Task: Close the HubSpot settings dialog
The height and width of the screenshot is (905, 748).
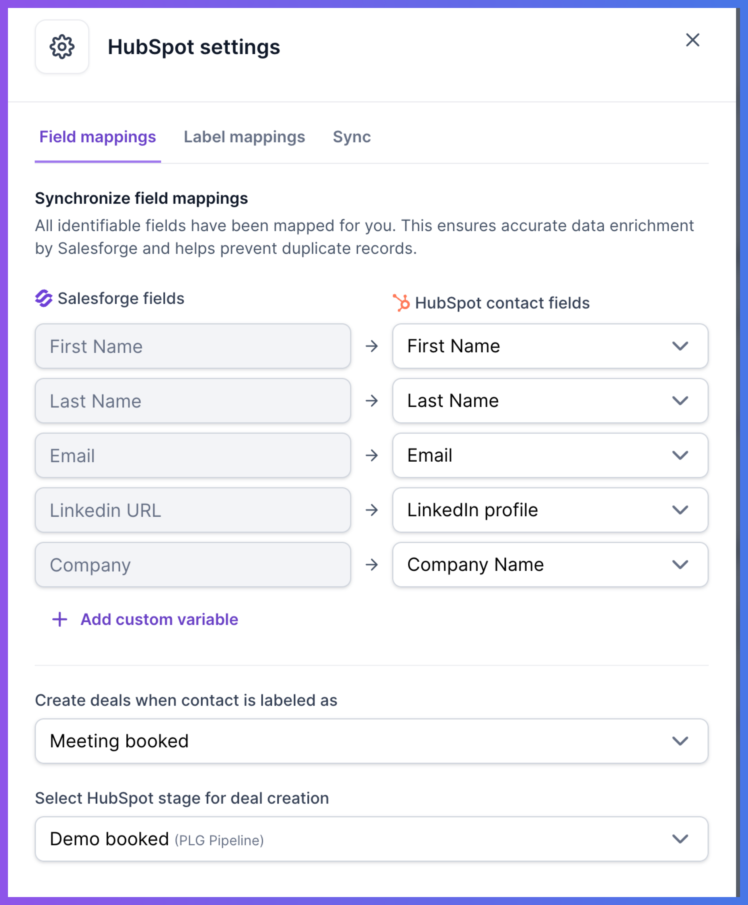Action: tap(692, 40)
